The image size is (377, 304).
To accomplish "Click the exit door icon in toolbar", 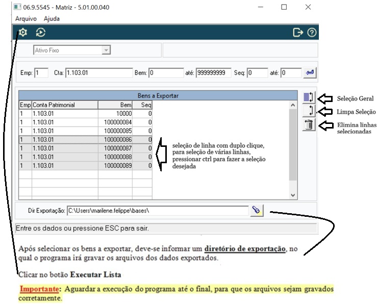I will (x=297, y=33).
